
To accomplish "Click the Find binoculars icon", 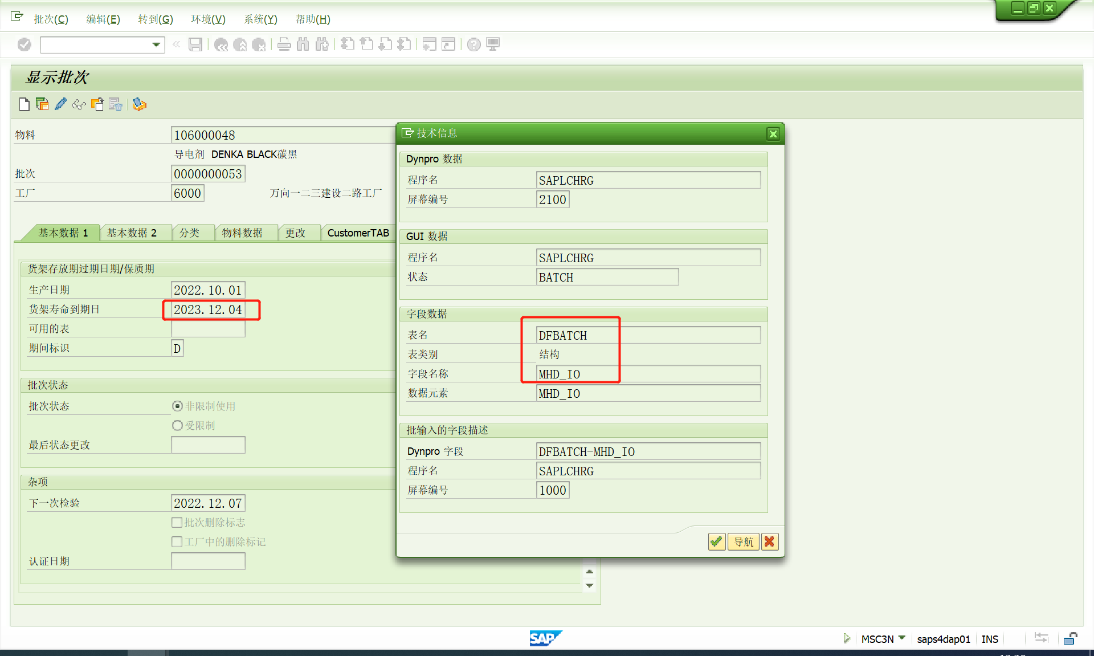I will [x=303, y=44].
